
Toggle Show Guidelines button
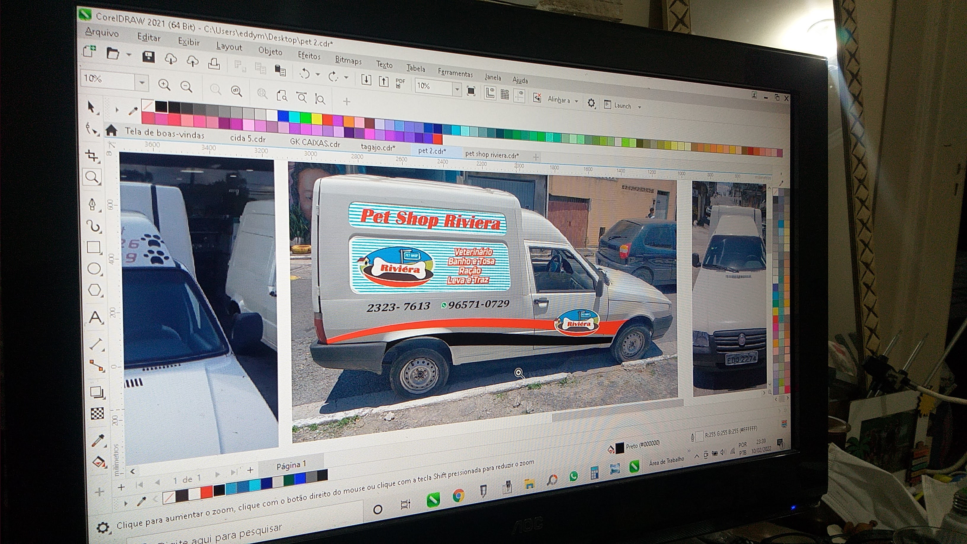pyautogui.click(x=520, y=96)
